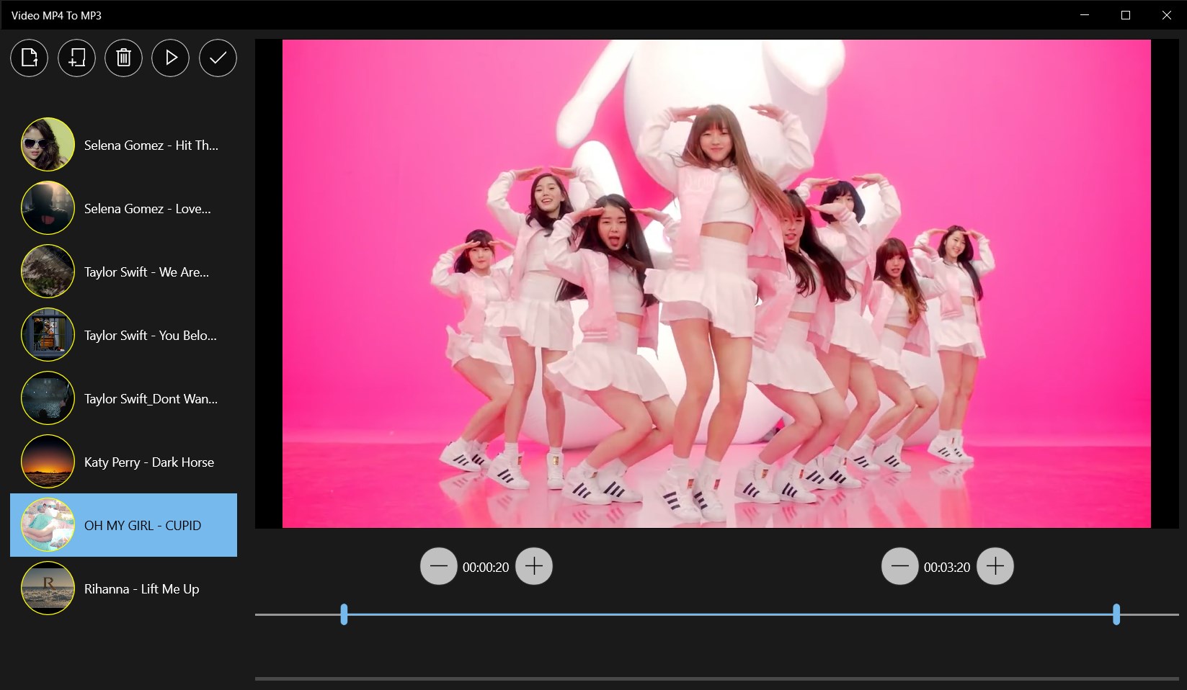This screenshot has width=1187, height=690.
Task: Click the bottom progress bar
Action: pos(717,678)
